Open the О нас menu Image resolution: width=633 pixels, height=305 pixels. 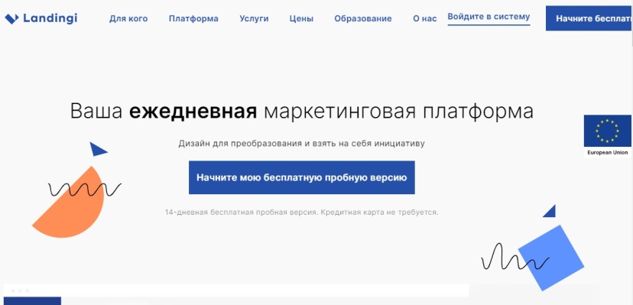click(425, 18)
